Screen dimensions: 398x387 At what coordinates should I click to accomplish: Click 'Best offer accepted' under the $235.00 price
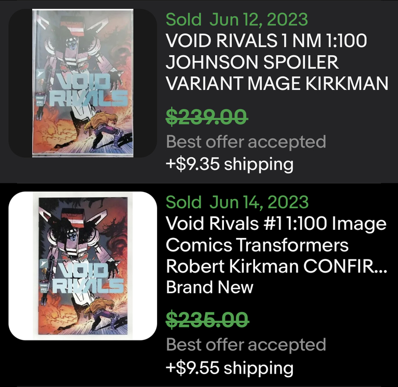(246, 345)
